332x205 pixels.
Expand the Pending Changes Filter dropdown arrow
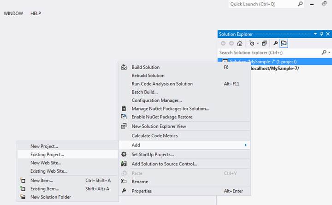[x=258, y=43]
